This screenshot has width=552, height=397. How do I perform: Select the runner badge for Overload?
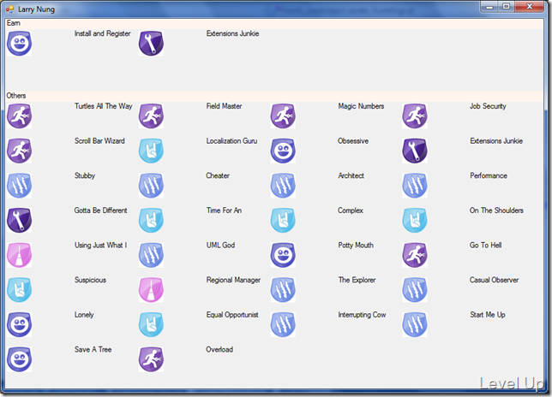point(151,359)
